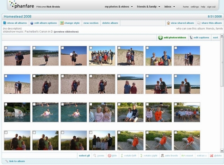Click the Homestead 2008 album title
The width and height of the screenshot is (224, 165).
(x=17, y=17)
